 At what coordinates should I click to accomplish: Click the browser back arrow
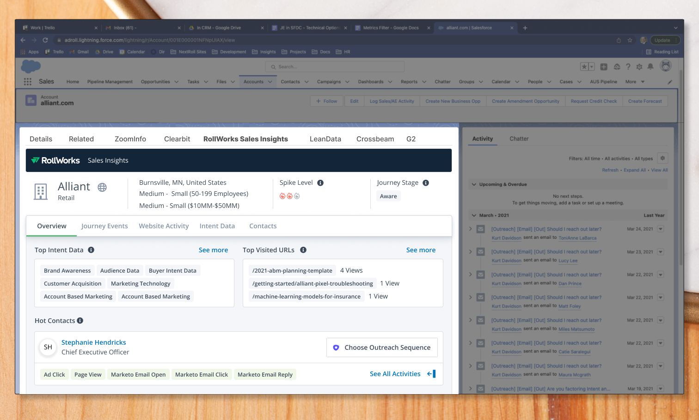[23, 40]
